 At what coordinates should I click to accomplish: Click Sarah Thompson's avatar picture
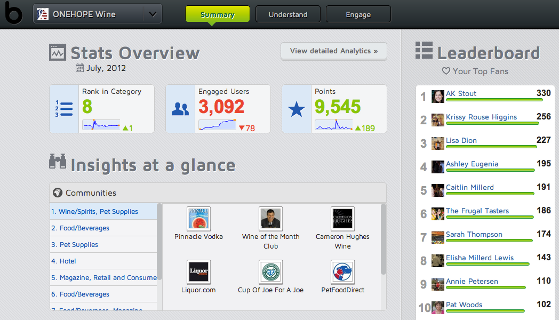pyautogui.click(x=438, y=237)
